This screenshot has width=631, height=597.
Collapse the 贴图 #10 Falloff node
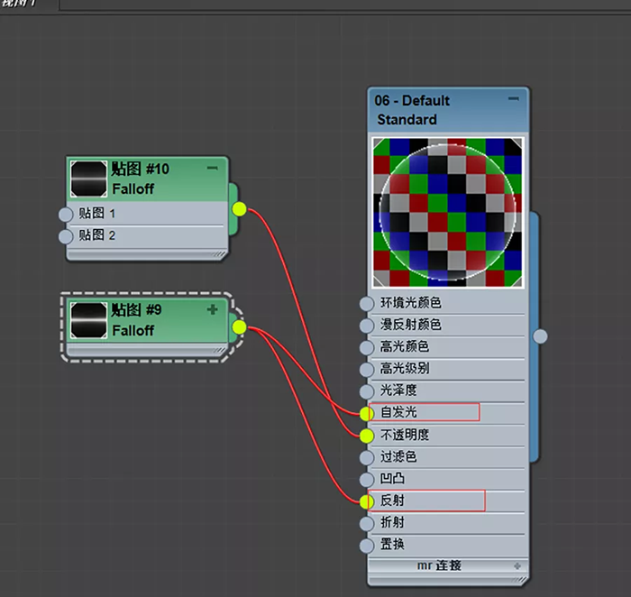coord(213,168)
